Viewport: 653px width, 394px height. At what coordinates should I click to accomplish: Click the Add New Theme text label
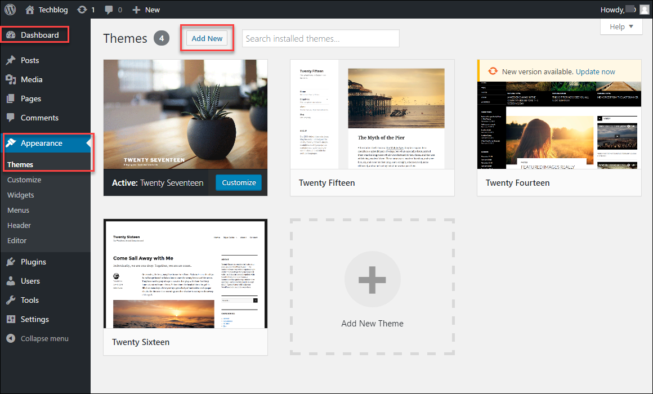tap(372, 324)
